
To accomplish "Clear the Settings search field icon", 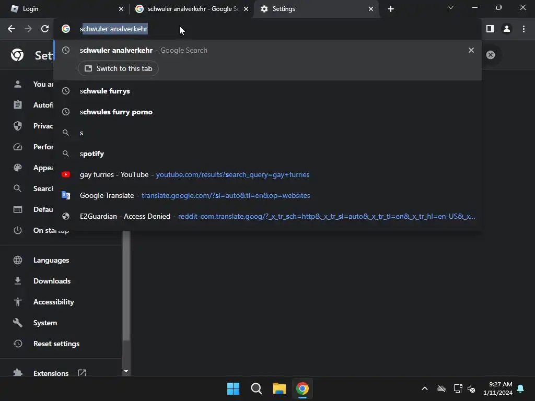I will pyautogui.click(x=490, y=55).
